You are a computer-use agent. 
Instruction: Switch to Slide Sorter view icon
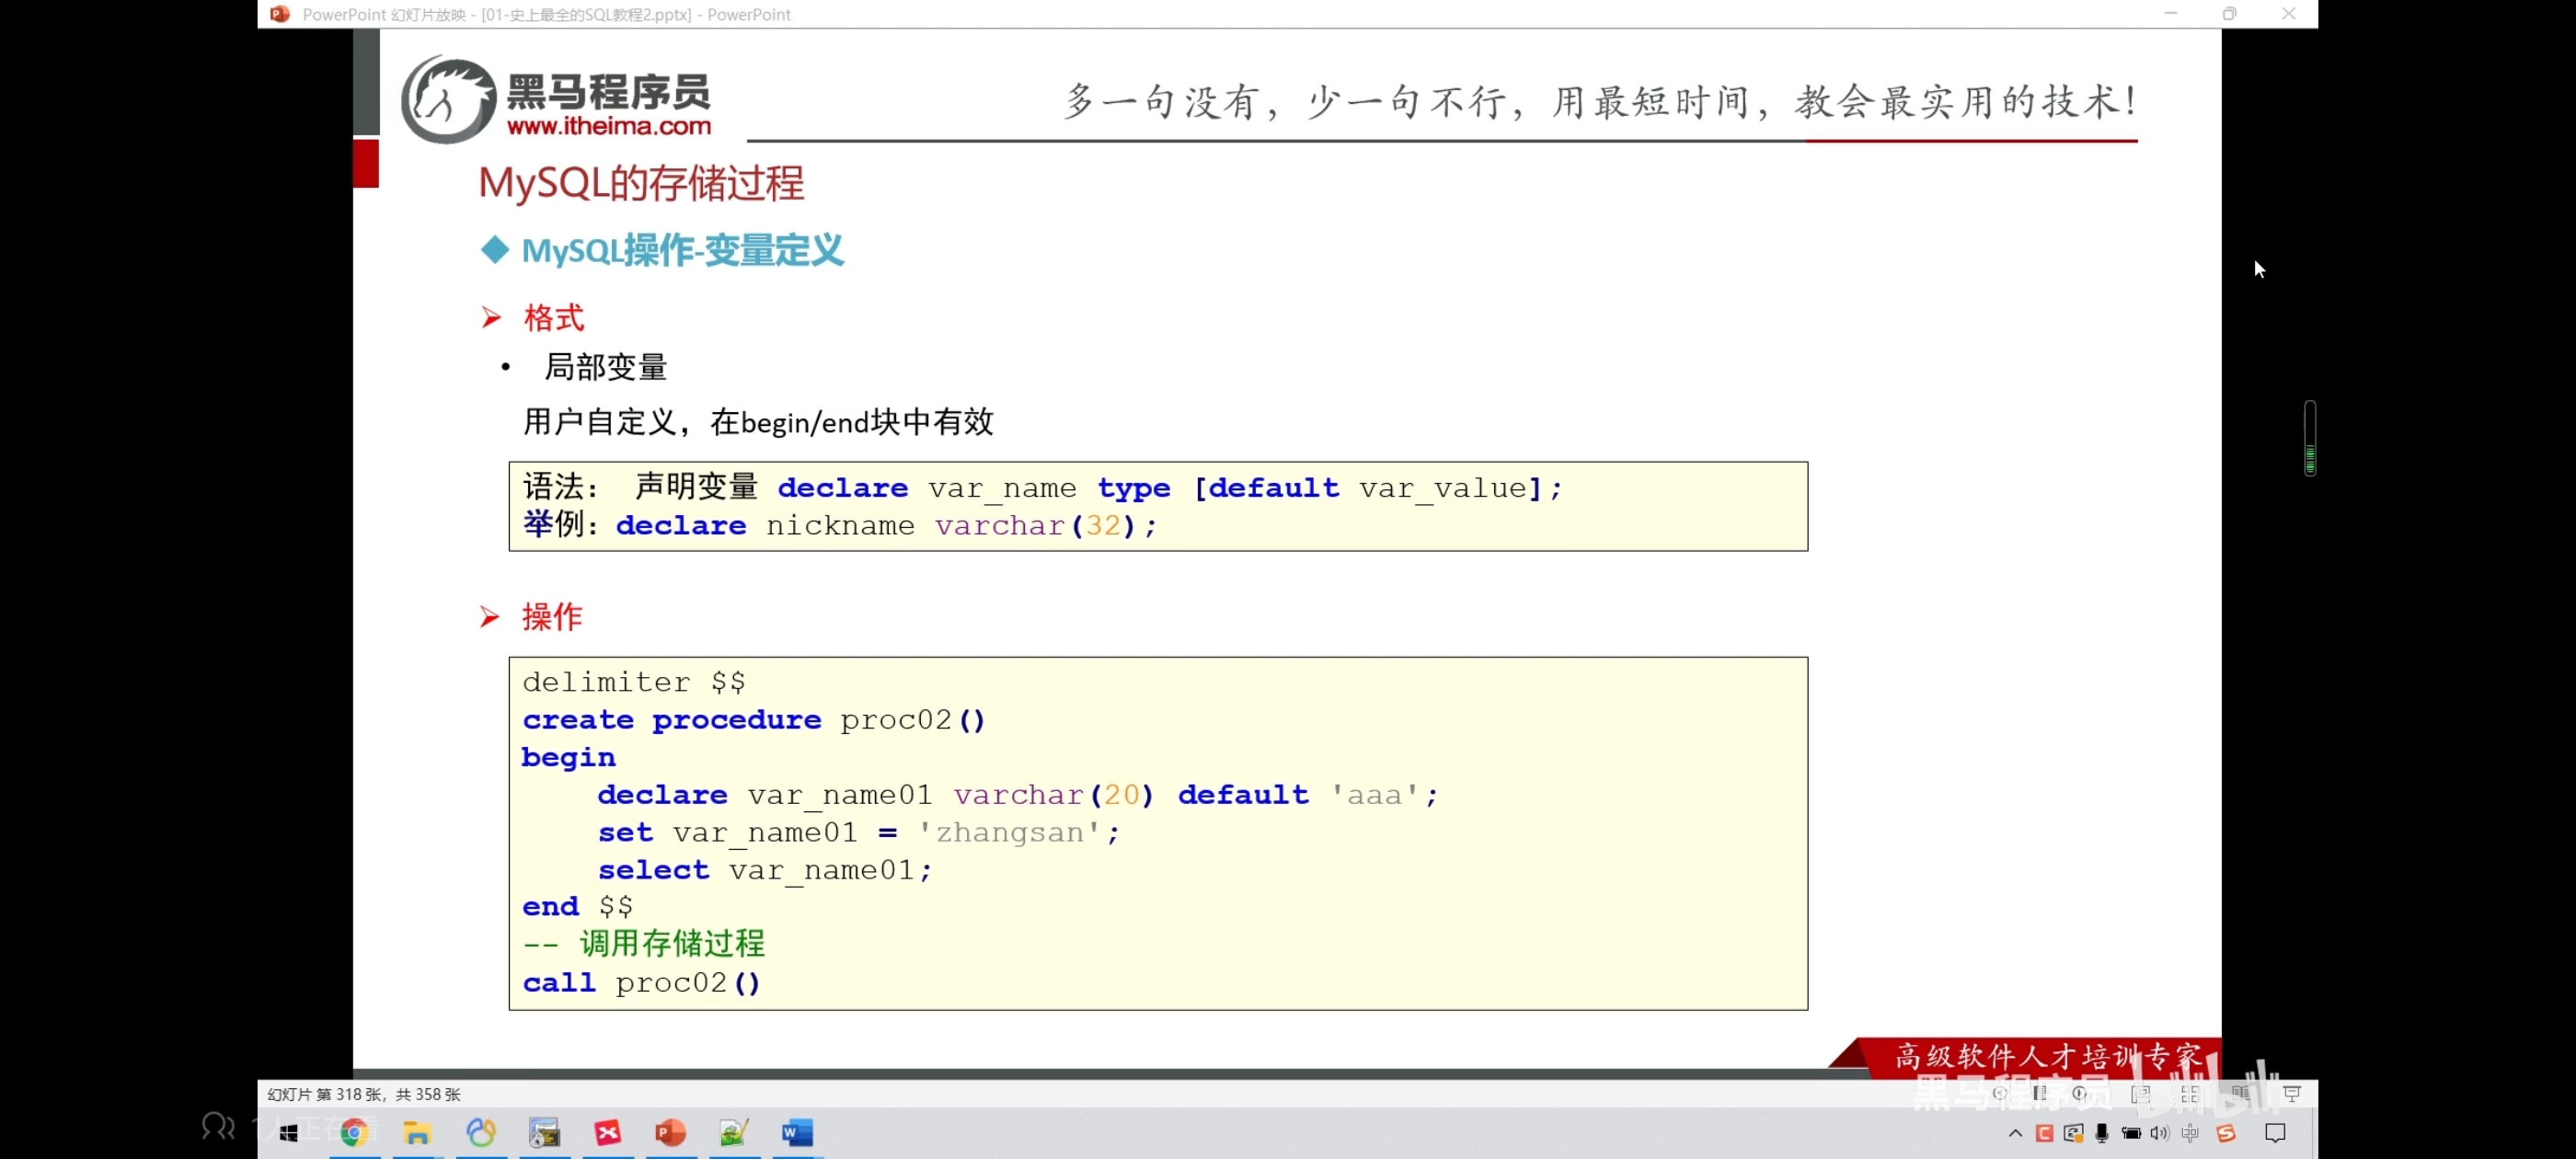(x=2191, y=1094)
